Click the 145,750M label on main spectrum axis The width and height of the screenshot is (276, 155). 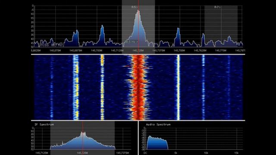pyautogui.click(x=179, y=51)
